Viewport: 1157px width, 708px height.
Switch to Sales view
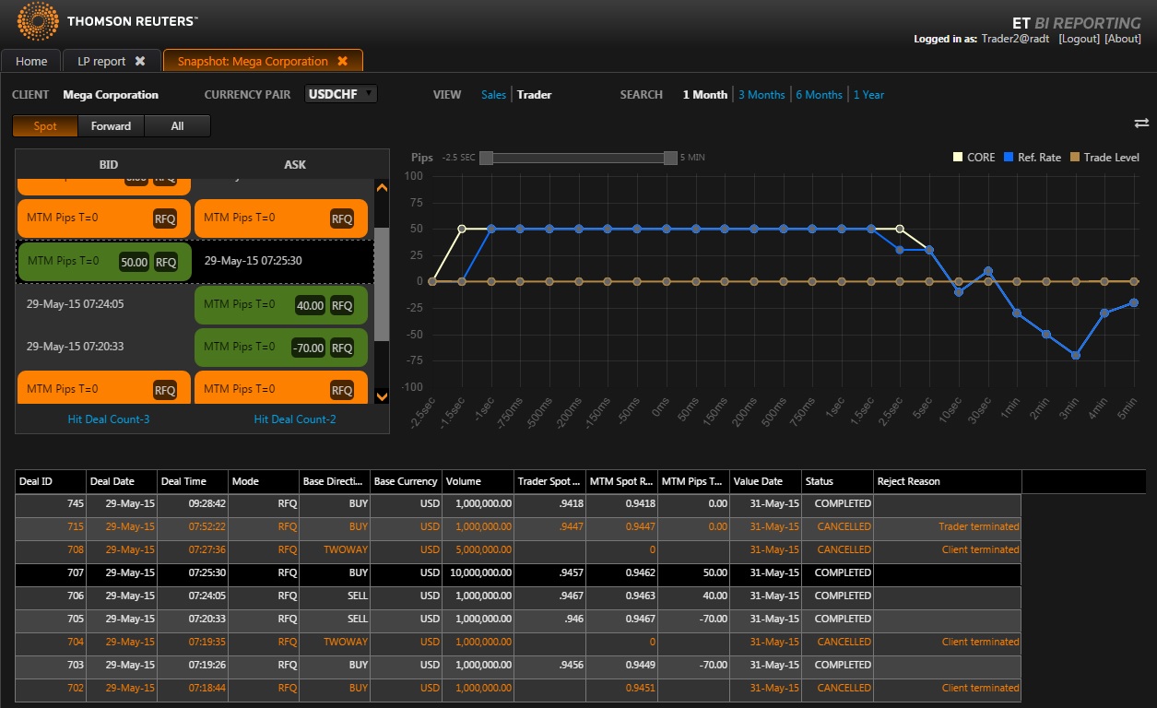click(x=493, y=95)
